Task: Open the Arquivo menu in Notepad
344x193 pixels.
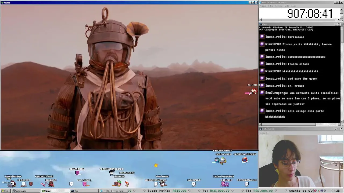Action: click(x=263, y=6)
